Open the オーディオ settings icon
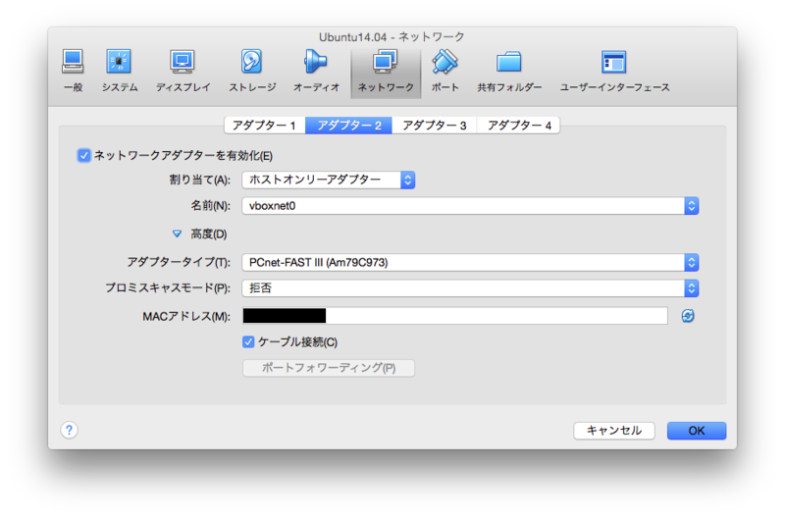This screenshot has width=785, height=518. click(x=316, y=71)
